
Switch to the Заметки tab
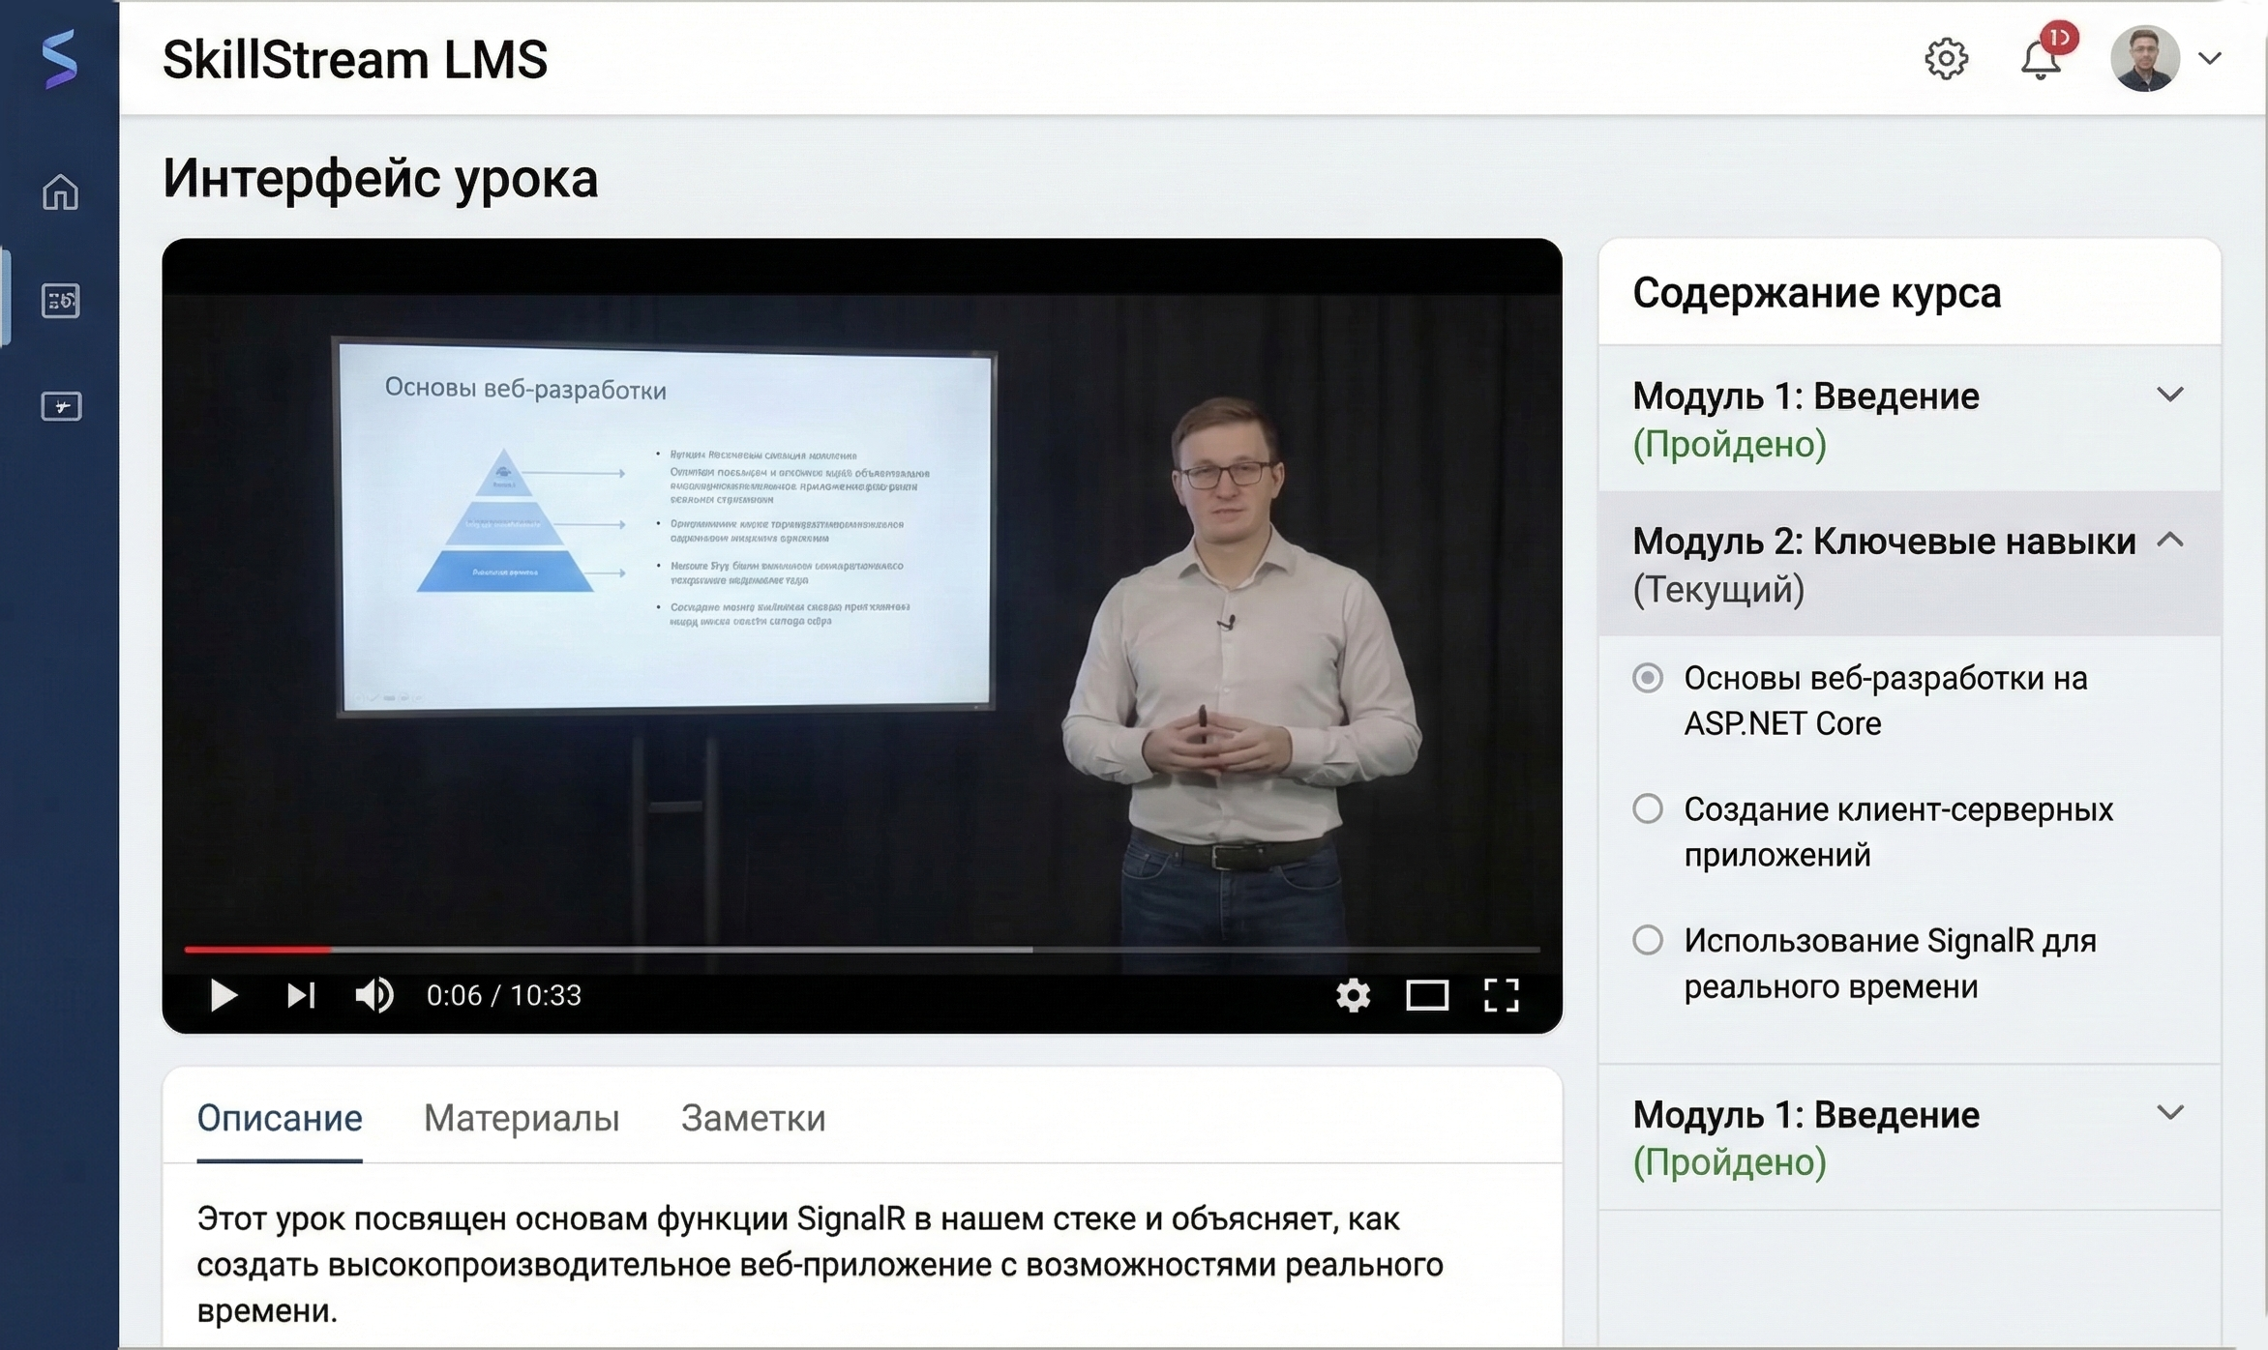(x=753, y=1118)
